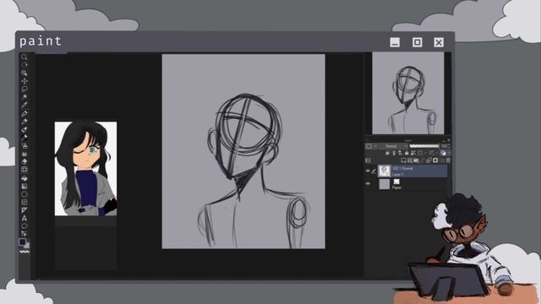Select the Ruler triangle tool
This screenshot has width=541, height=304.
tap(25, 210)
